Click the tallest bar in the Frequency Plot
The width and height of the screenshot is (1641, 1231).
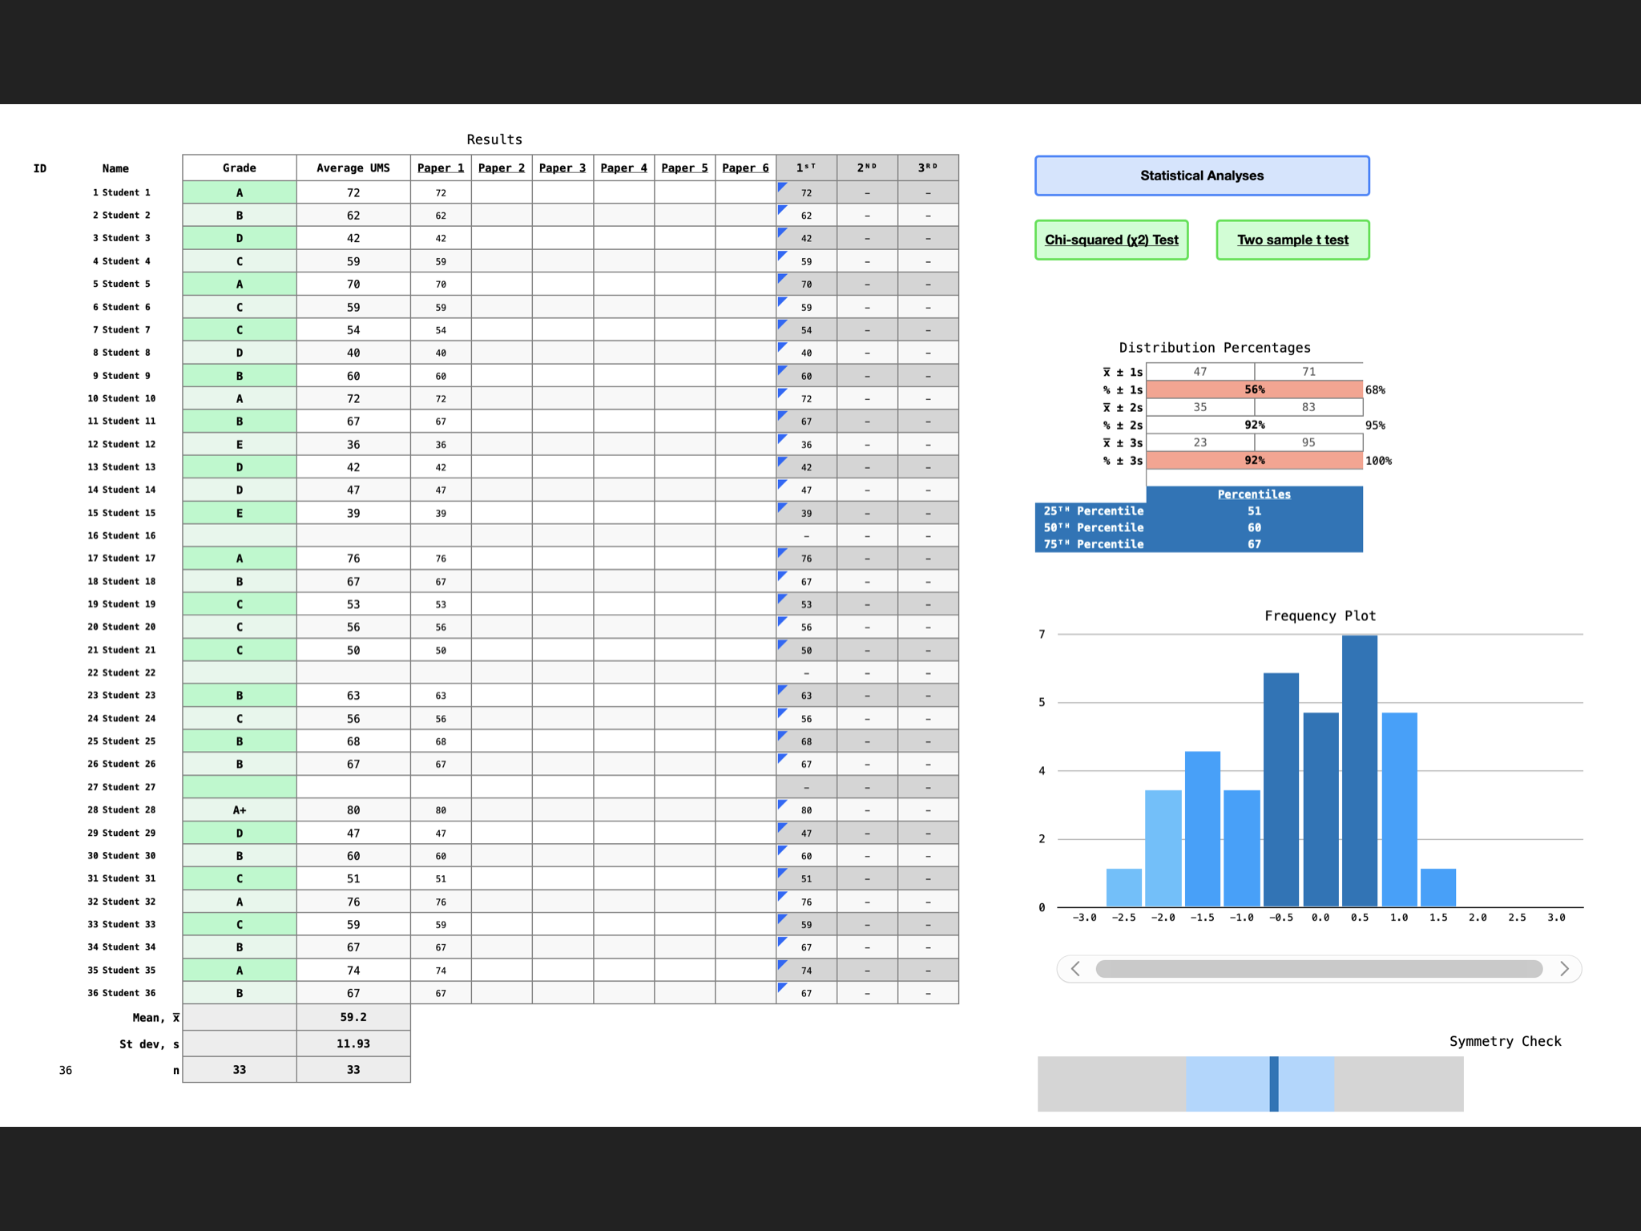click(x=1360, y=769)
